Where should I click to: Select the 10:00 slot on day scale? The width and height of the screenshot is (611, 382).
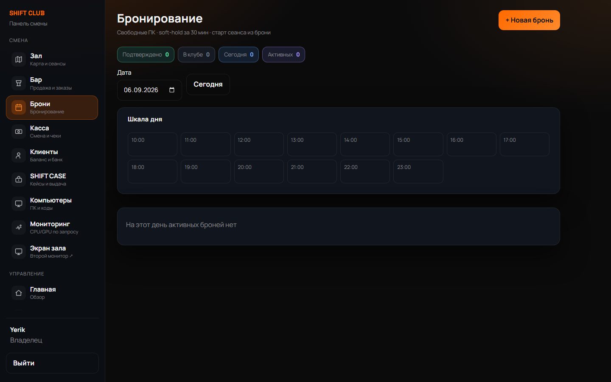(x=152, y=144)
